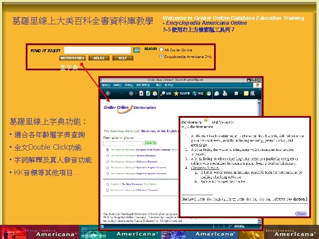Open Back button history dropdown arrow

click(x=121, y=93)
